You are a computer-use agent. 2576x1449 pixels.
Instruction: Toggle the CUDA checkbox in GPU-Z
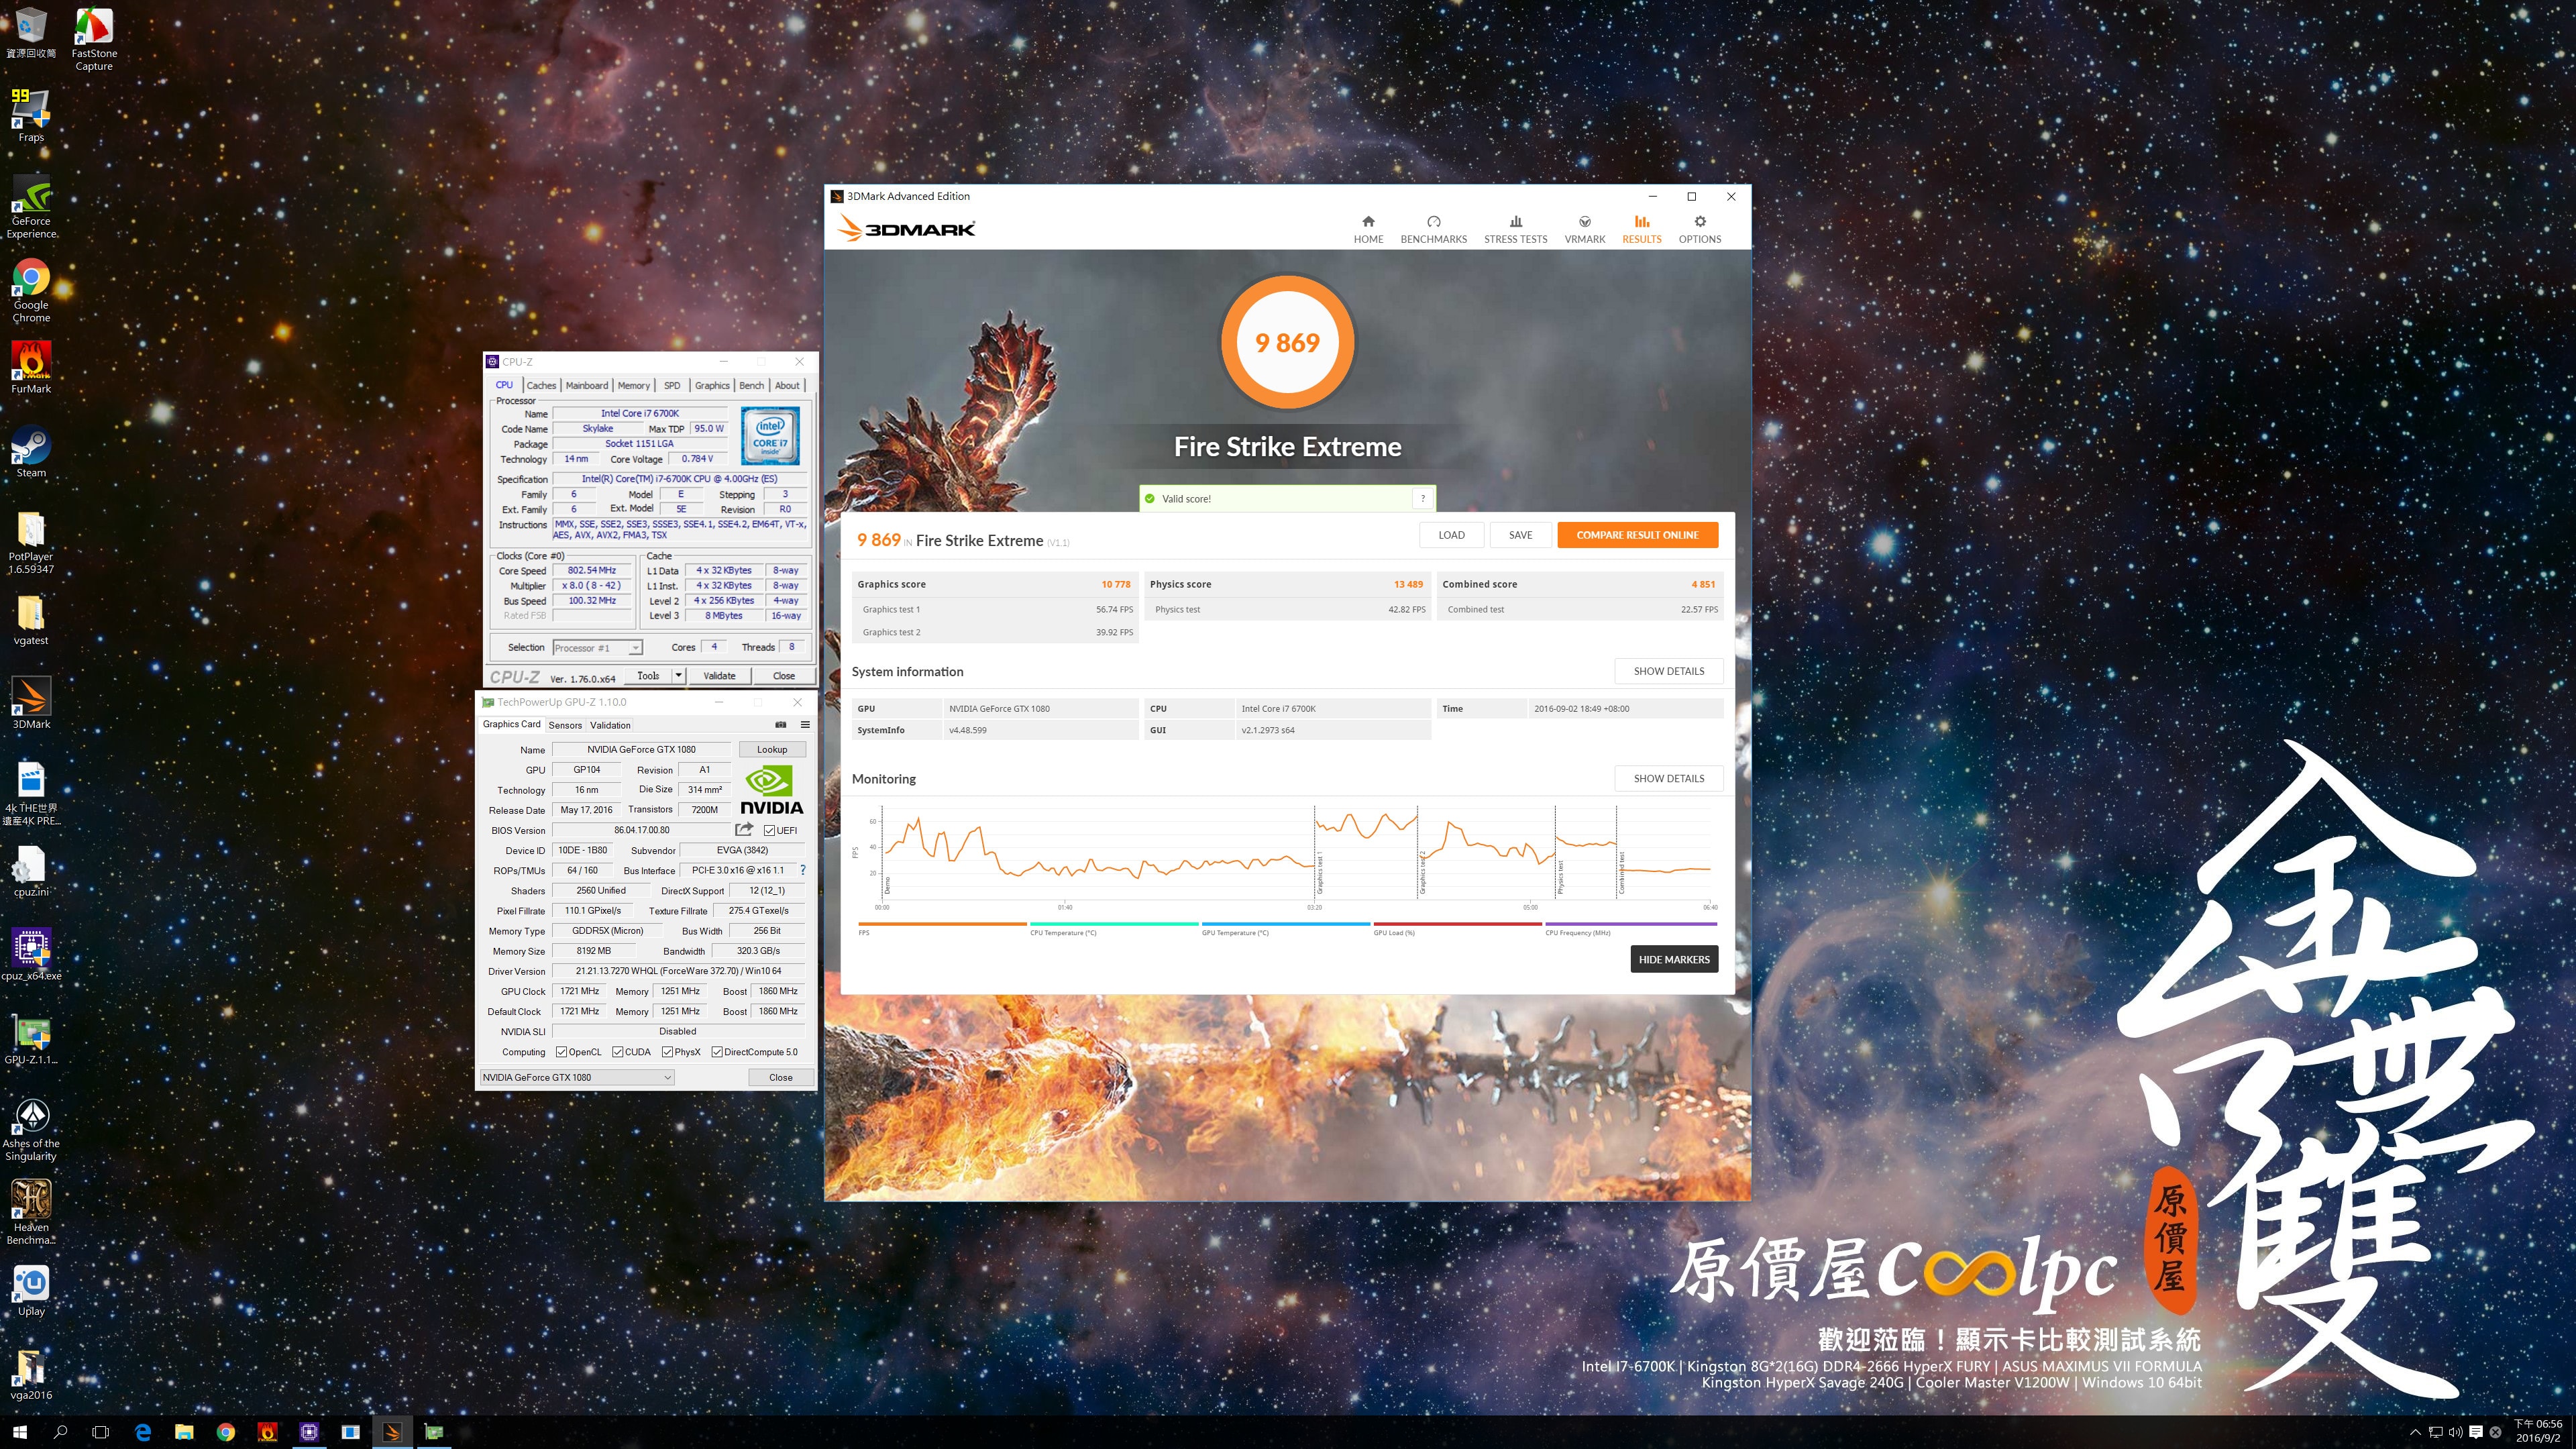click(x=618, y=1052)
